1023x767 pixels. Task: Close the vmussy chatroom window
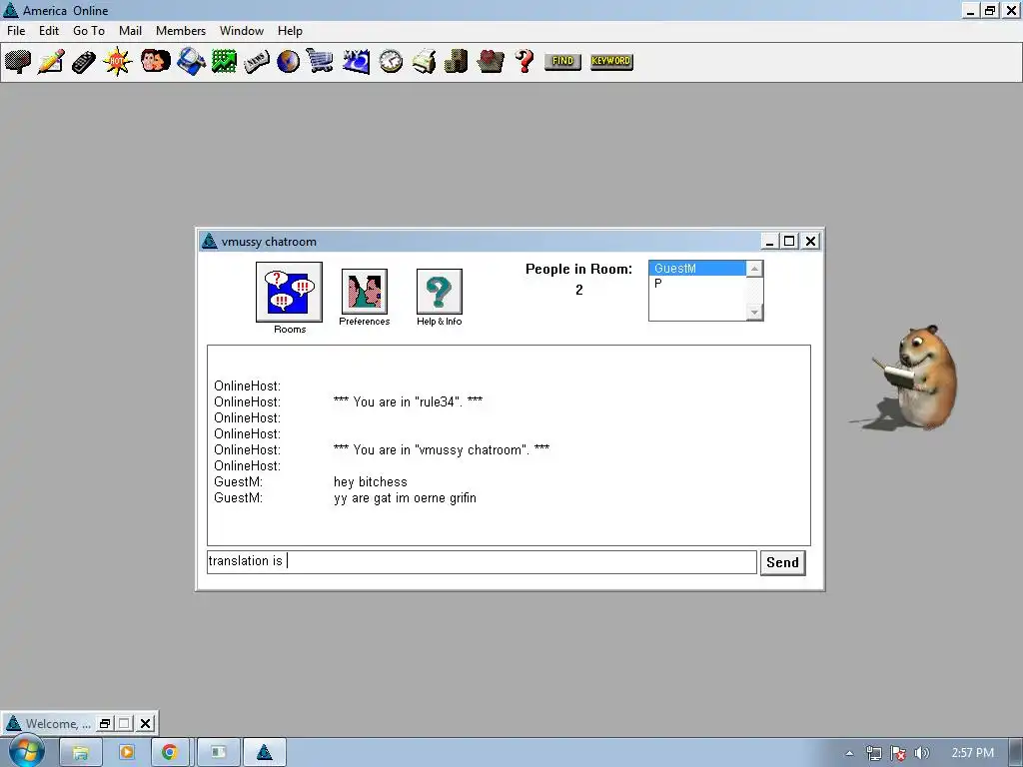(x=810, y=242)
